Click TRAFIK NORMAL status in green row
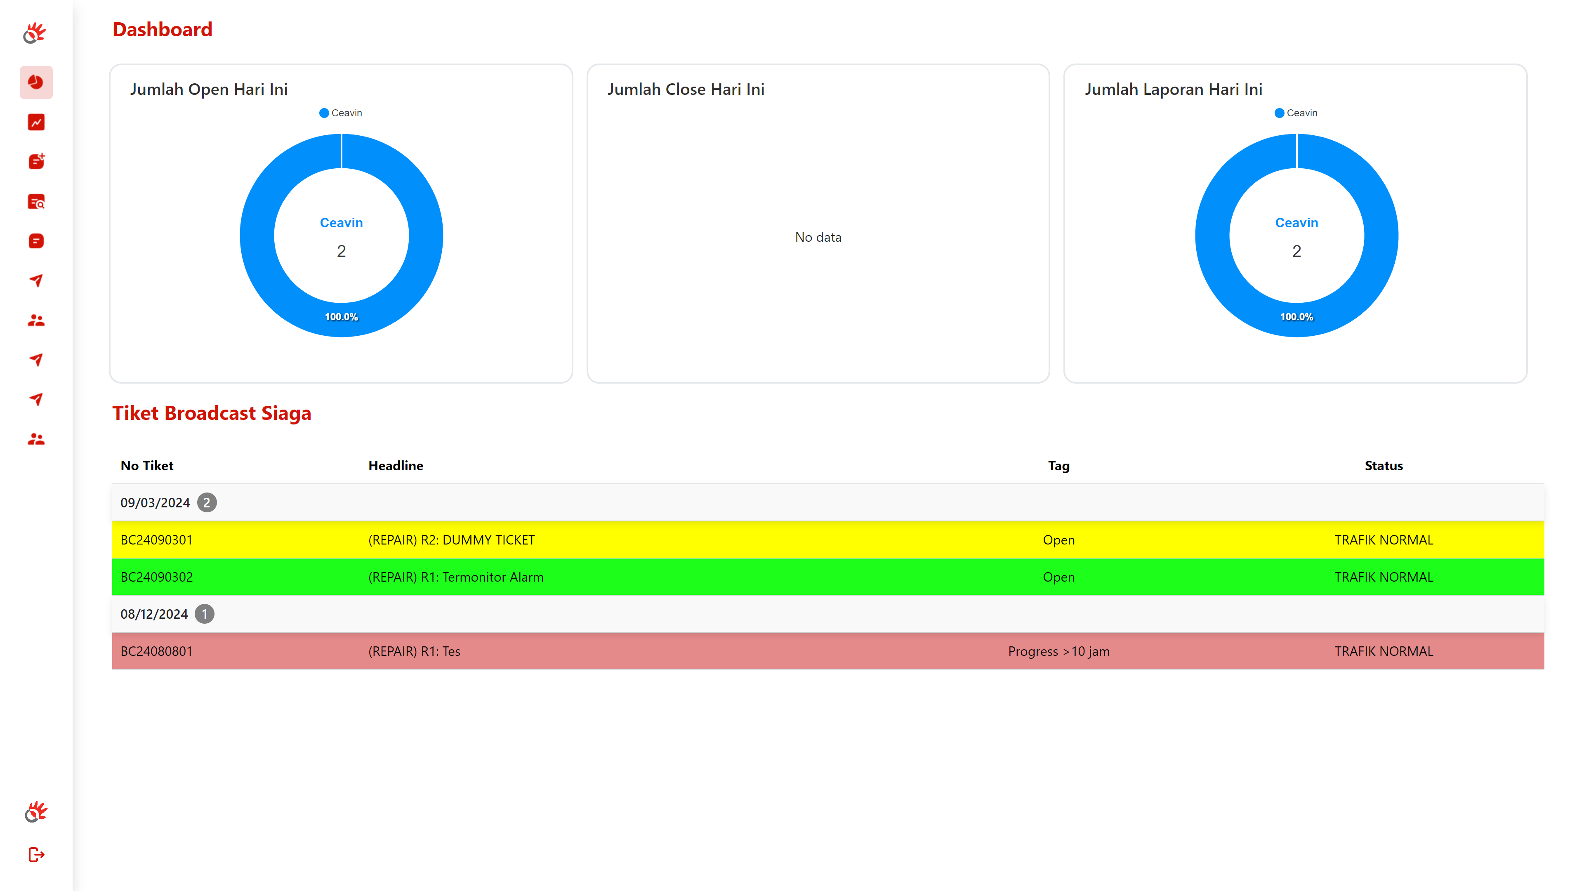 (x=1384, y=577)
